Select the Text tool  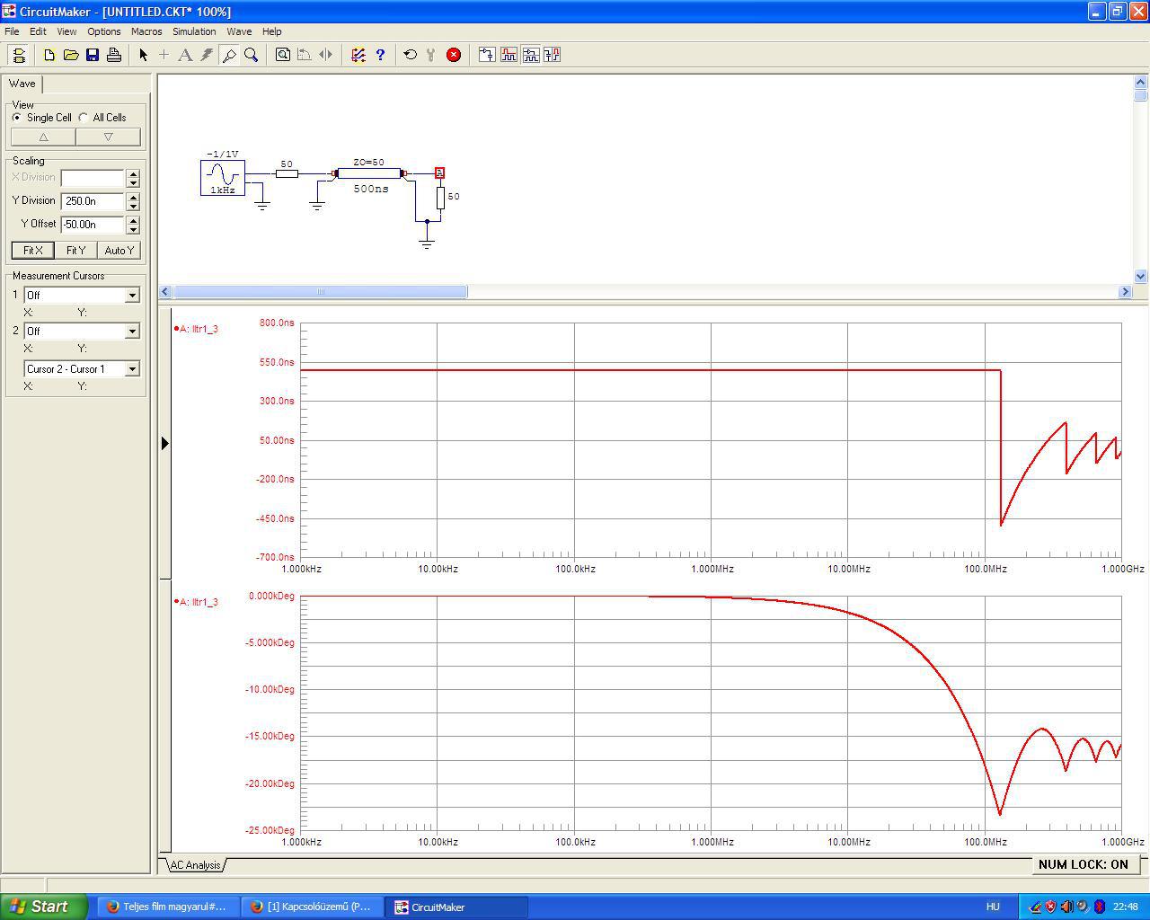click(185, 55)
